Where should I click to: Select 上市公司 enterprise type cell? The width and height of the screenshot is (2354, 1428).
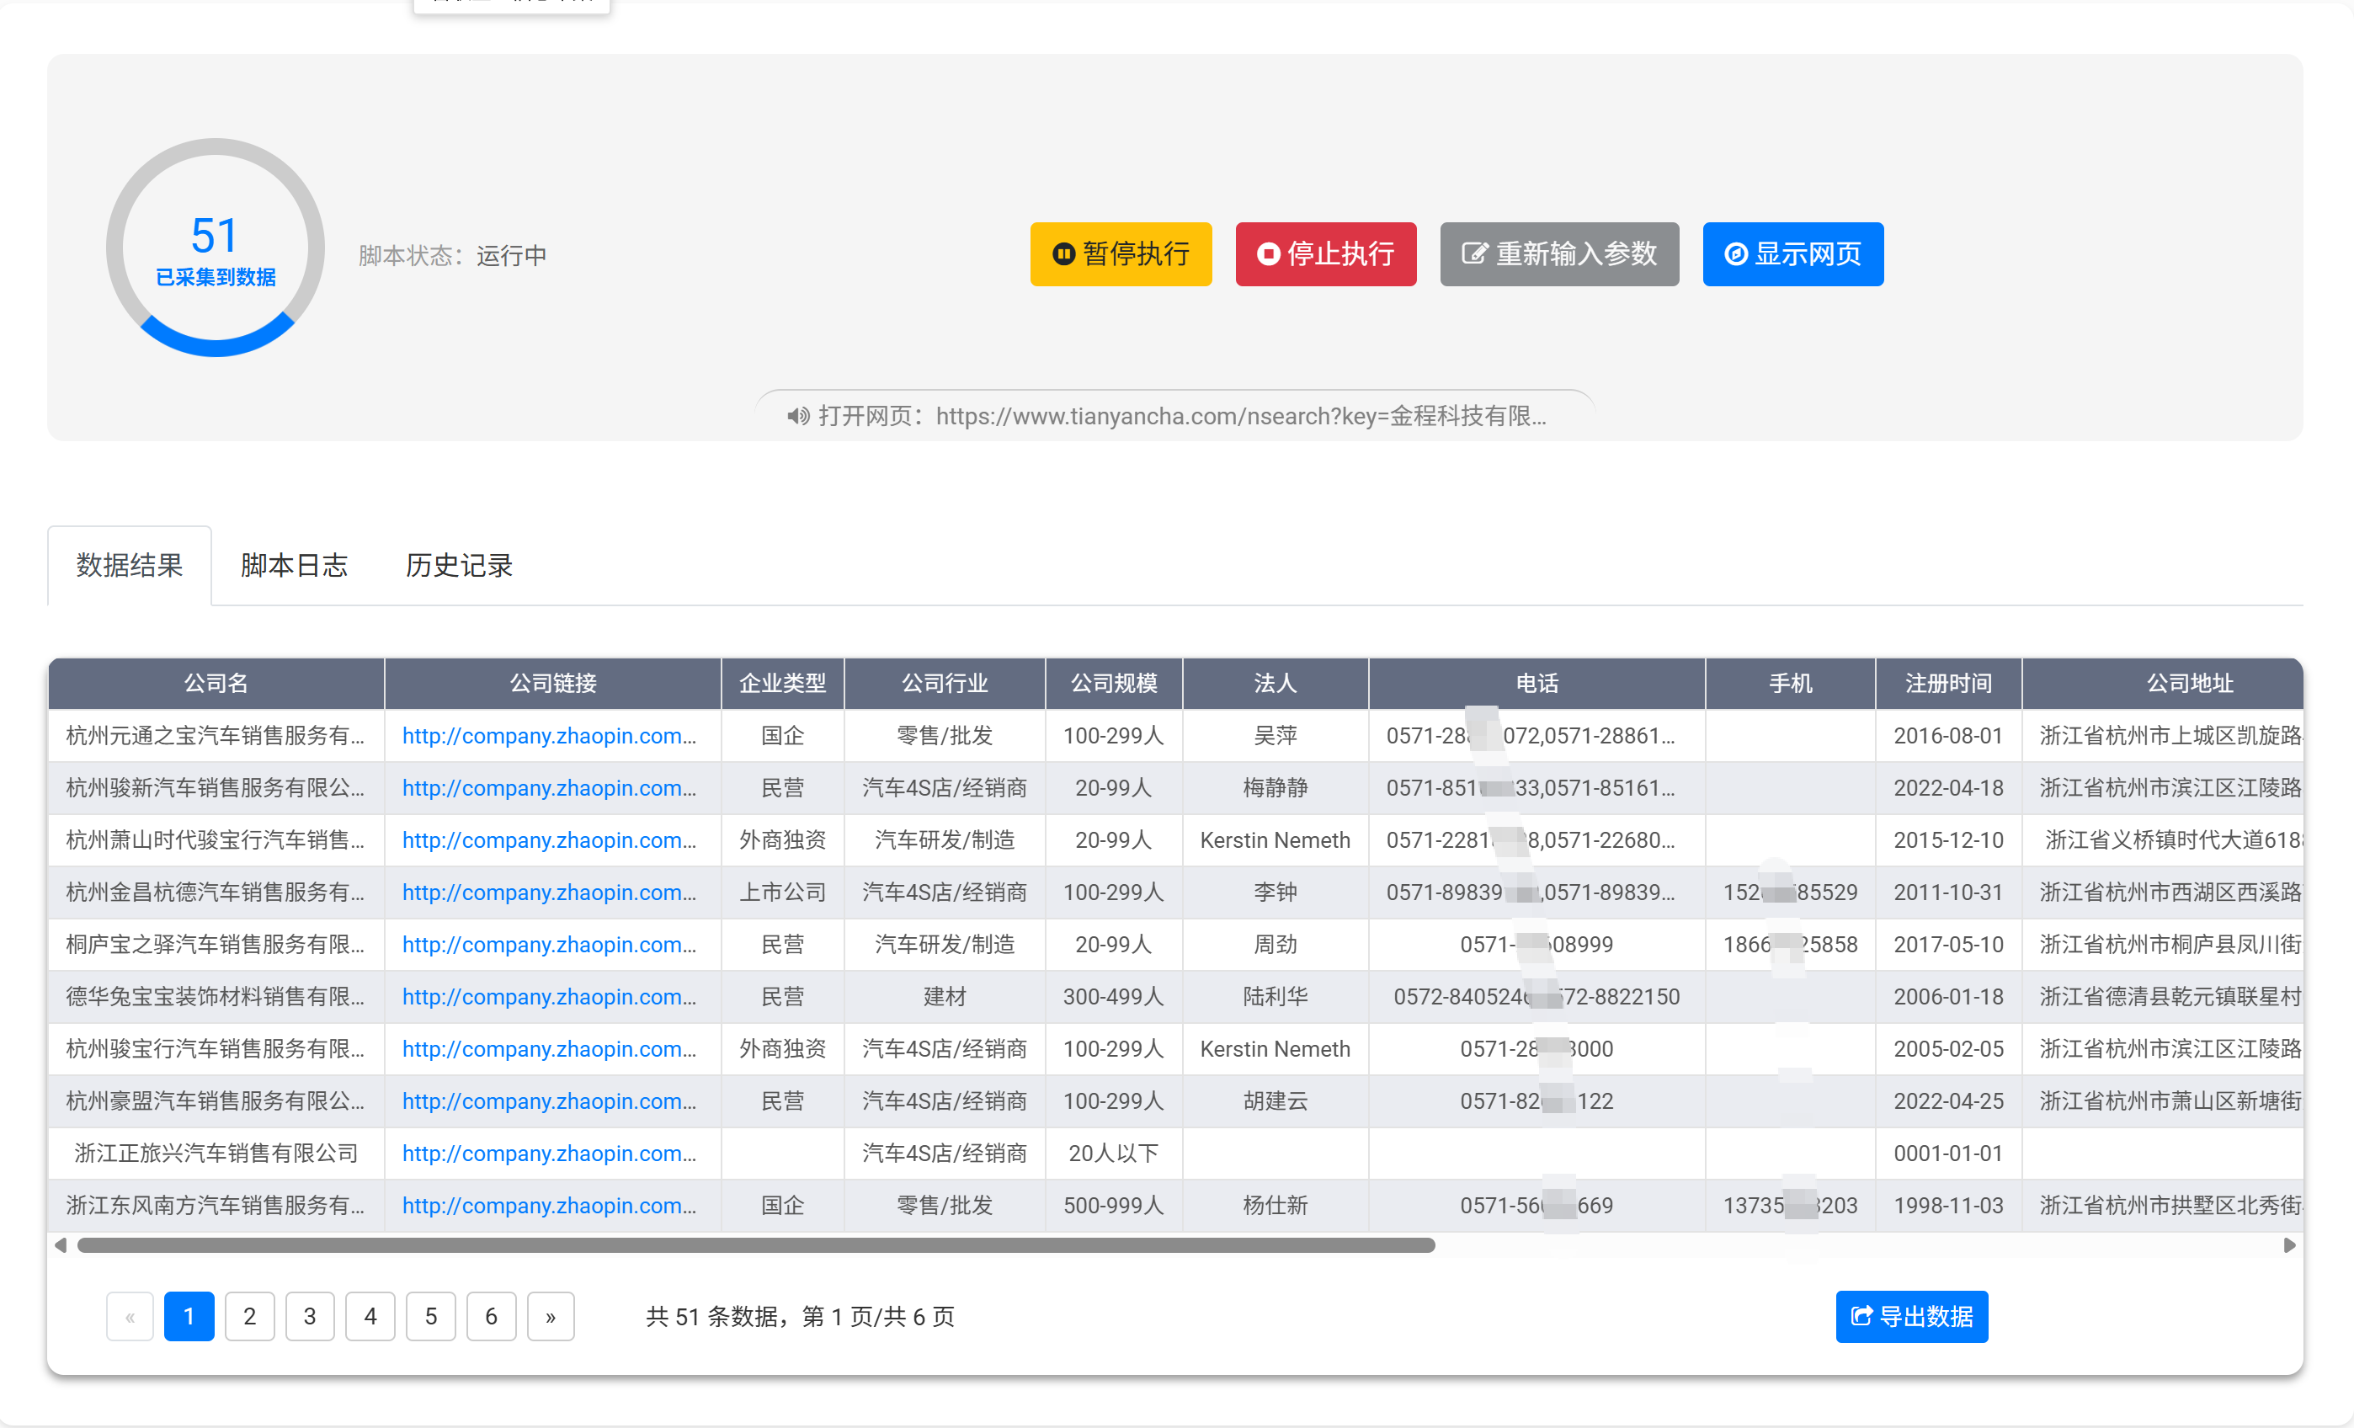(782, 891)
